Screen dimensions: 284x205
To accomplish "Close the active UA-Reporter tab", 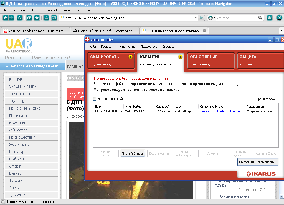I will coord(204,31).
